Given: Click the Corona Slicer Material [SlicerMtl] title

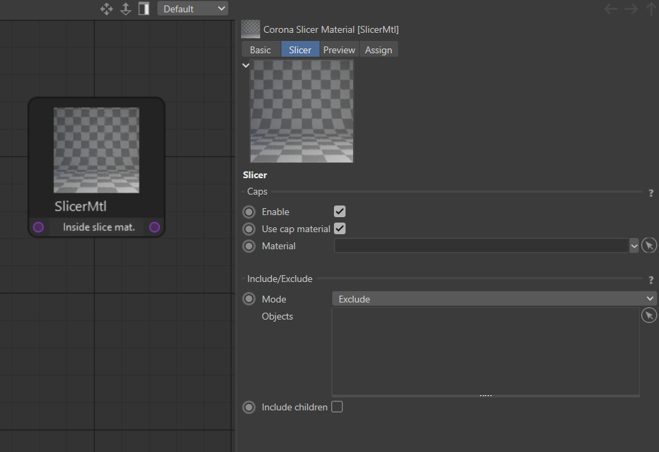Looking at the screenshot, I should (x=331, y=29).
